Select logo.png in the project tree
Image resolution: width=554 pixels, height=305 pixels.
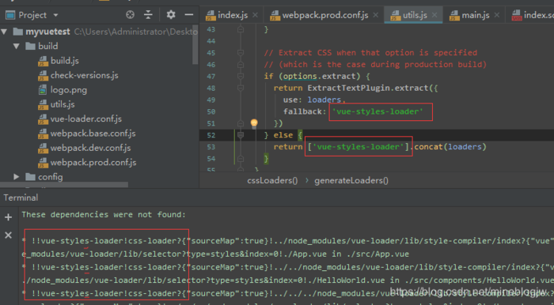point(69,89)
